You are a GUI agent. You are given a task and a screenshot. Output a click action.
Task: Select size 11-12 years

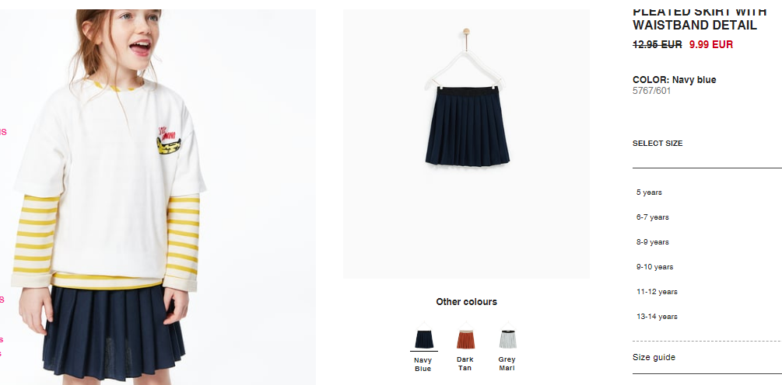tap(657, 292)
